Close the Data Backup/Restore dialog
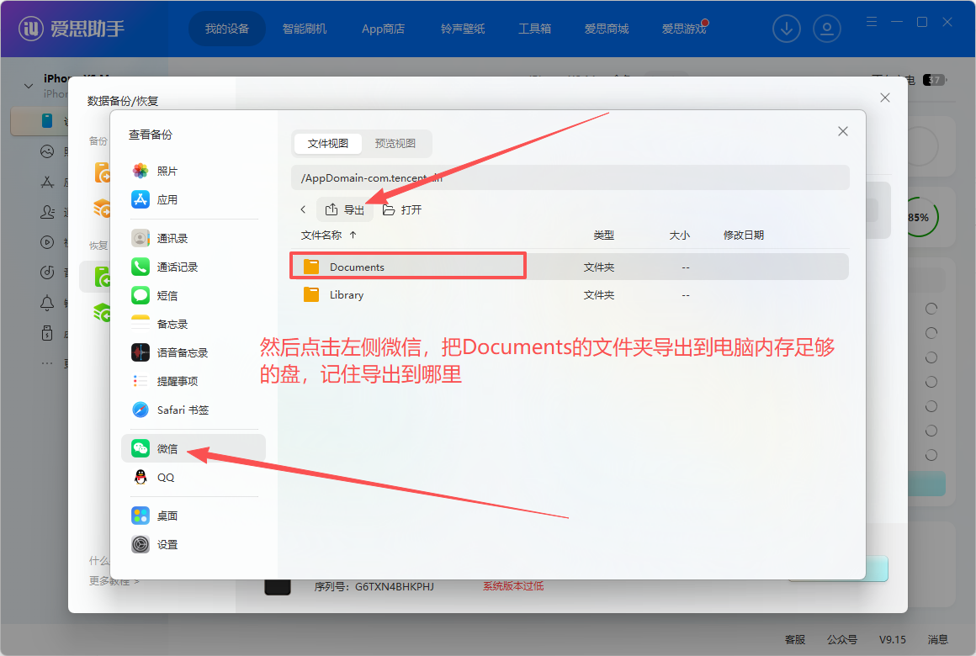 pyautogui.click(x=885, y=98)
